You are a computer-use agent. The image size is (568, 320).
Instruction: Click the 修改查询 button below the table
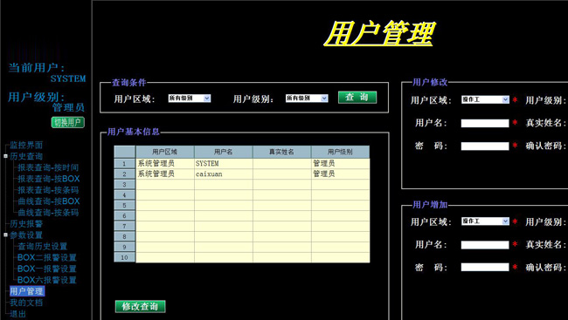pos(140,306)
